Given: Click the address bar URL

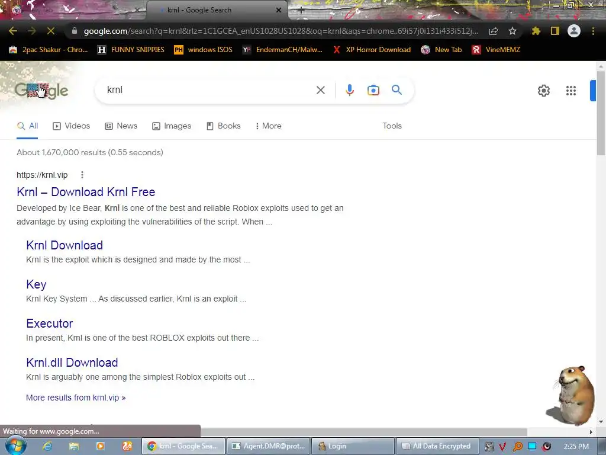Looking at the screenshot, I should click(281, 31).
